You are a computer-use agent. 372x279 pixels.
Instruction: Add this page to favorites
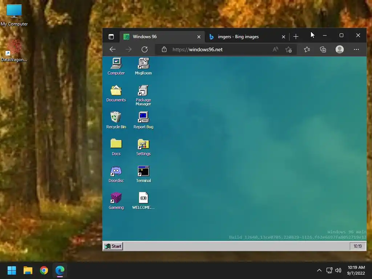(288, 49)
